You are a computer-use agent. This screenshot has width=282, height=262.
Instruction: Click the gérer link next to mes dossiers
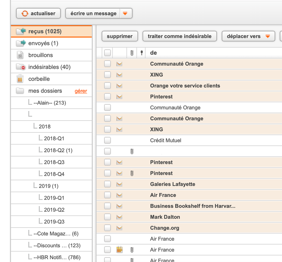coord(81,91)
